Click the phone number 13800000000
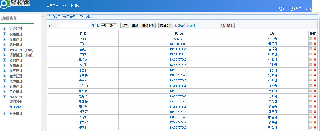This screenshot has width=320, height=131. point(178,44)
